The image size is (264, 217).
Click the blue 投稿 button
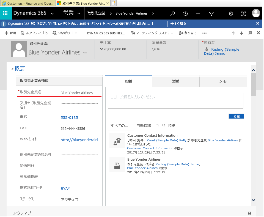pos(236,116)
